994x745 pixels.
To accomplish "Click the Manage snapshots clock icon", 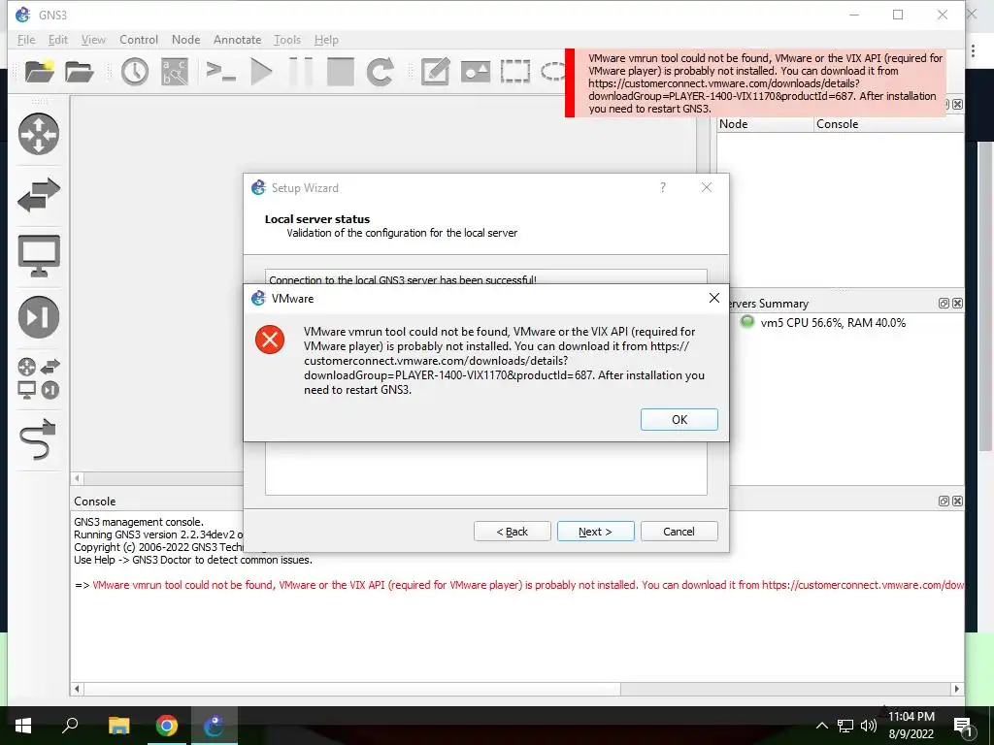I will [134, 72].
